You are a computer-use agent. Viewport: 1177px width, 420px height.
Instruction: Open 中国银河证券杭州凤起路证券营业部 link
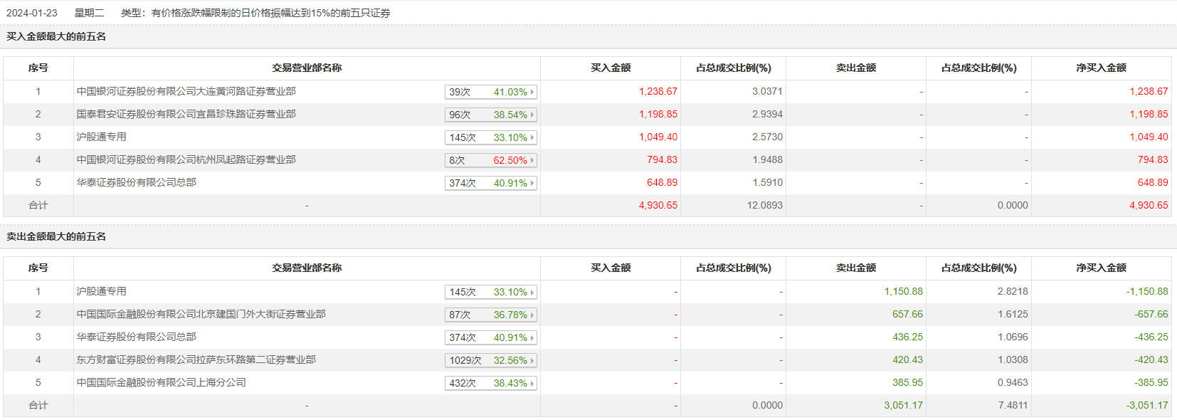point(186,159)
